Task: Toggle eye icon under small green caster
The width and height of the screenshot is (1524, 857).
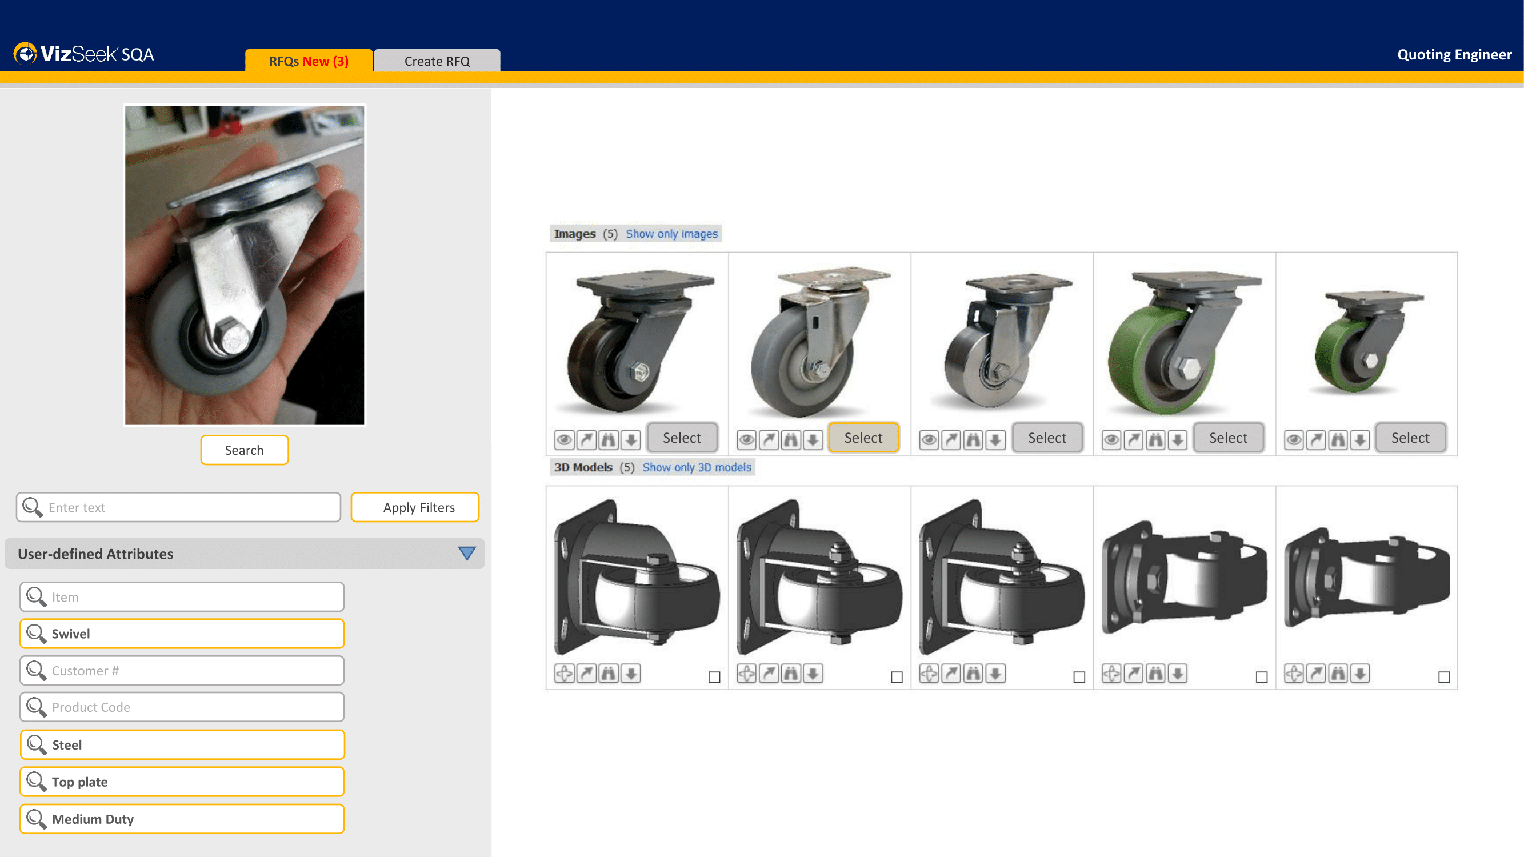Action: 1294,439
